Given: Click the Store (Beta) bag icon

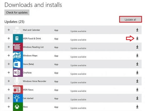Looking at the screenshot, I should pos(18,64).
